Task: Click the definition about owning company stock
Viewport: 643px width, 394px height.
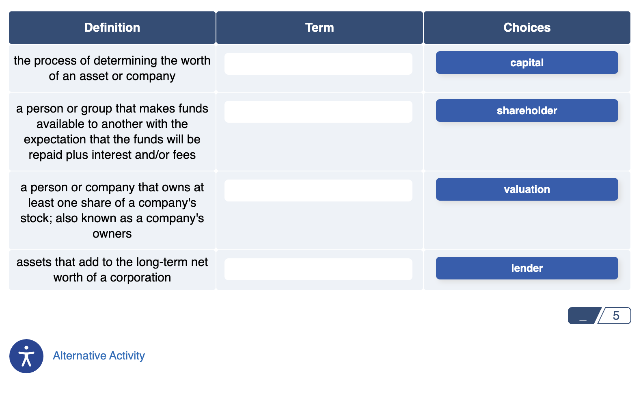Action: 112,210
